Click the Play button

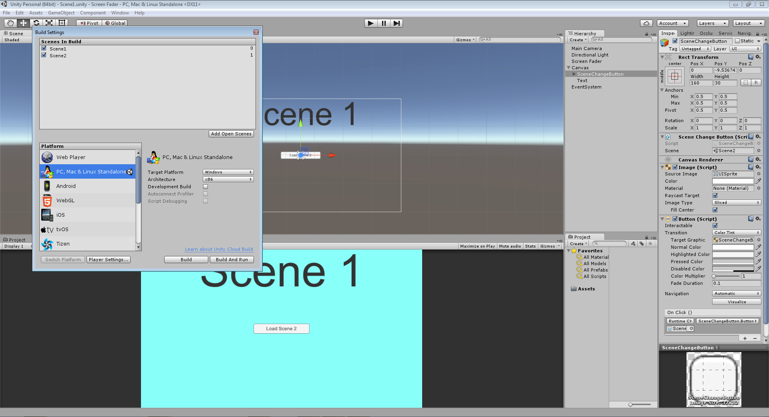(x=371, y=23)
